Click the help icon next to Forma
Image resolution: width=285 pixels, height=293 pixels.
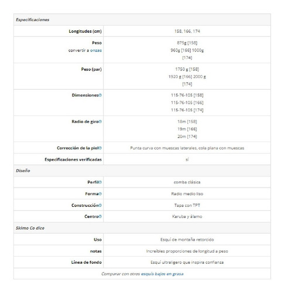[x=100, y=194]
